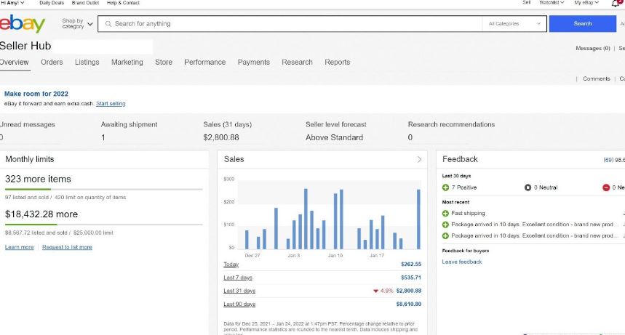
Task: Expand the Shop by category dropdown
Action: tap(77, 23)
